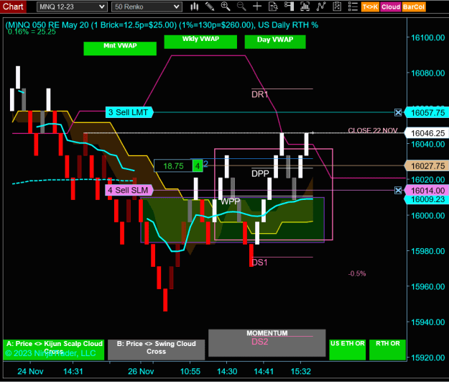Open the data box document search icon
The height and width of the screenshot is (382, 449).
273,6
